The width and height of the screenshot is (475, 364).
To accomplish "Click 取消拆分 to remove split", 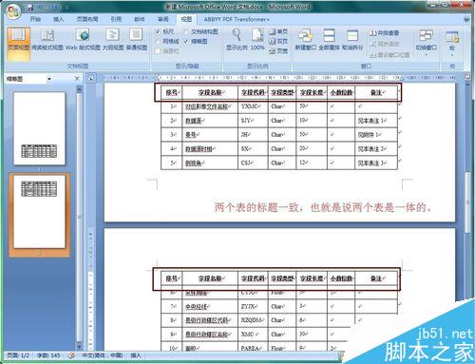I will [352, 40].
